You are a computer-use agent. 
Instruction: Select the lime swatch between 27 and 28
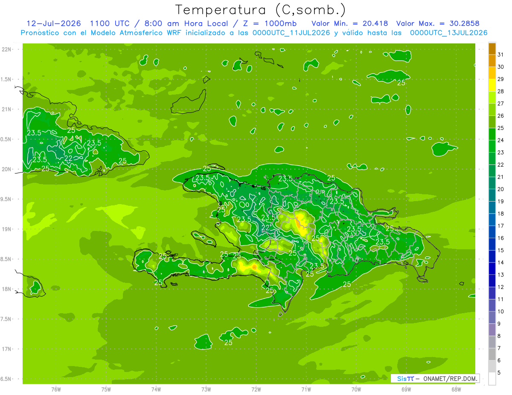click(492, 98)
